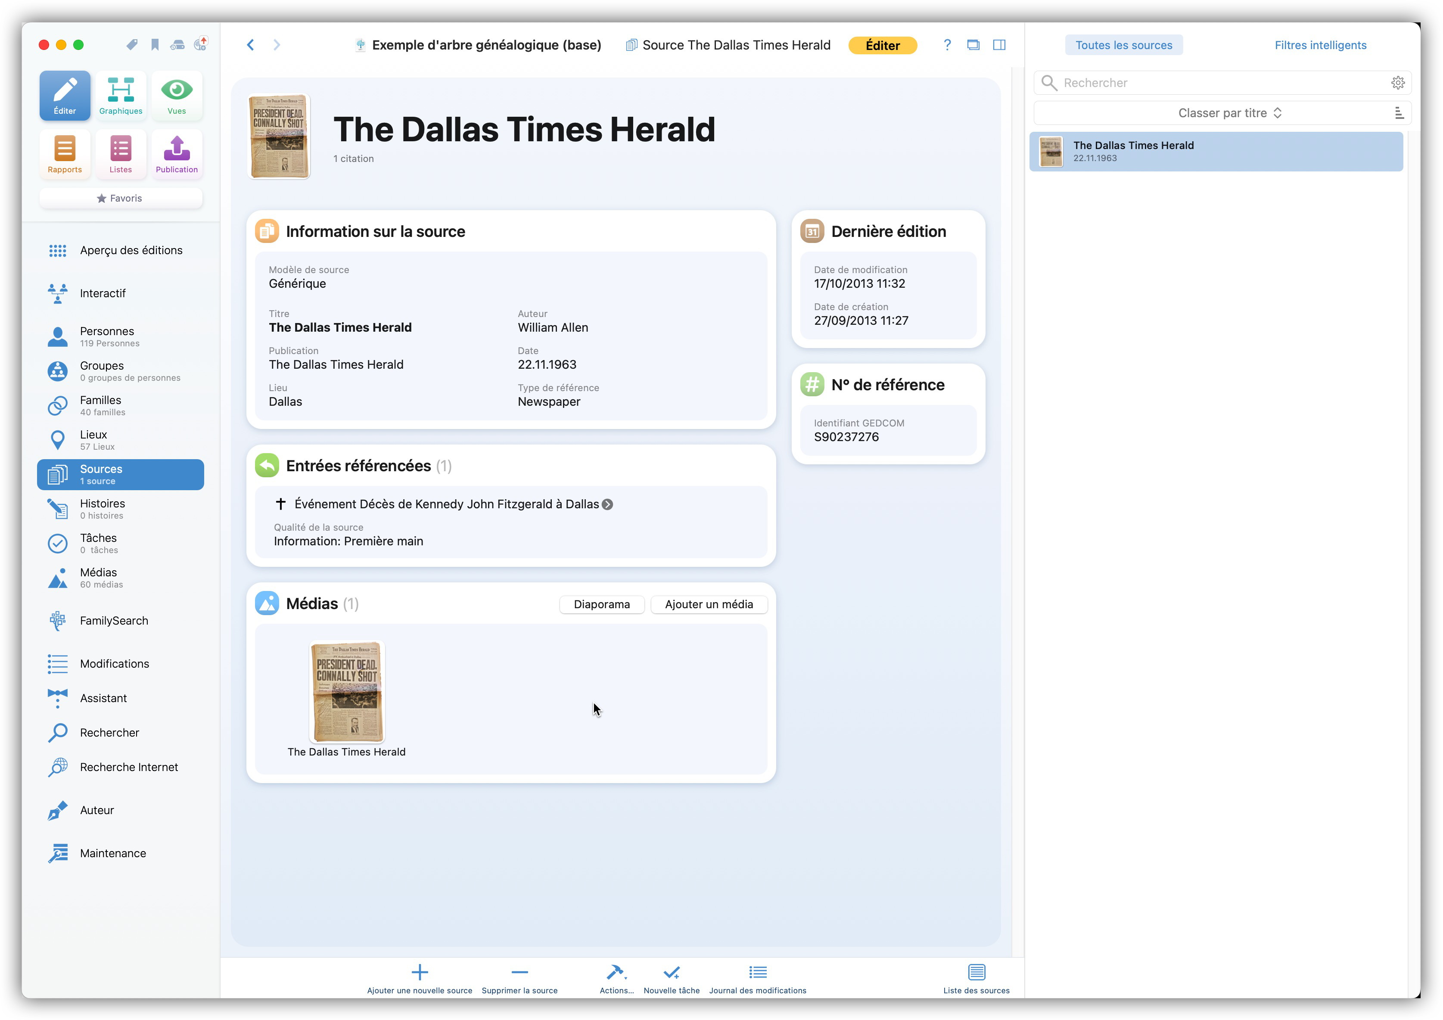Open Maintenance in sidebar
1443x1020 pixels.
click(x=121, y=853)
